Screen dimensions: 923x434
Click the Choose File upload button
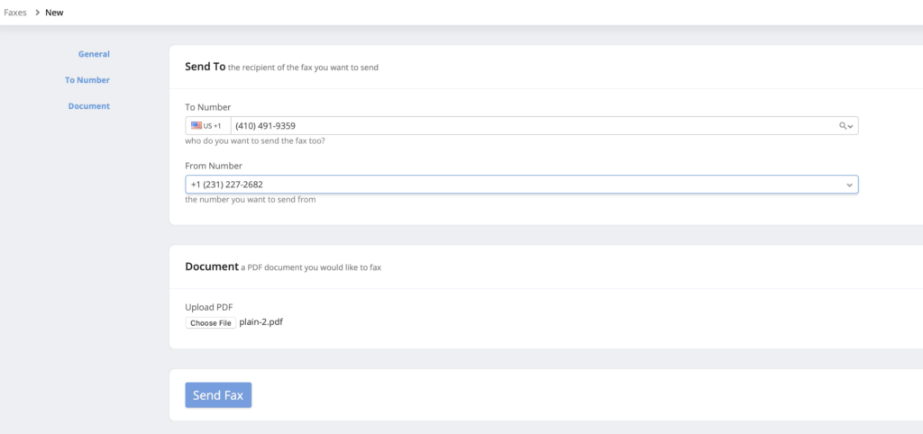pos(211,322)
